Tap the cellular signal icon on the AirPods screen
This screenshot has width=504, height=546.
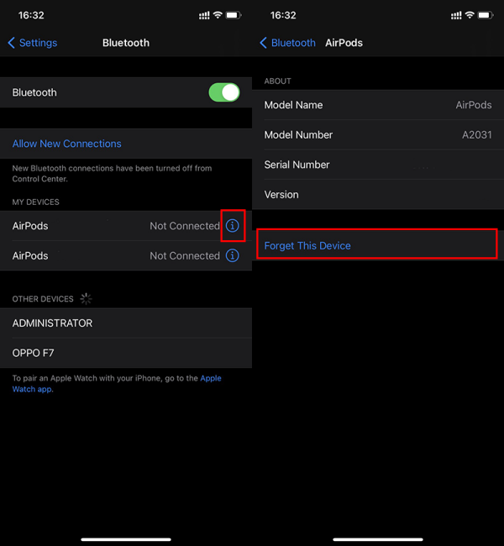pos(456,15)
